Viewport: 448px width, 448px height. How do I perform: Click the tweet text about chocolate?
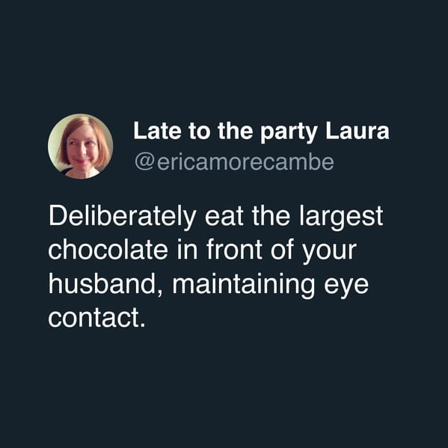coord(215,267)
